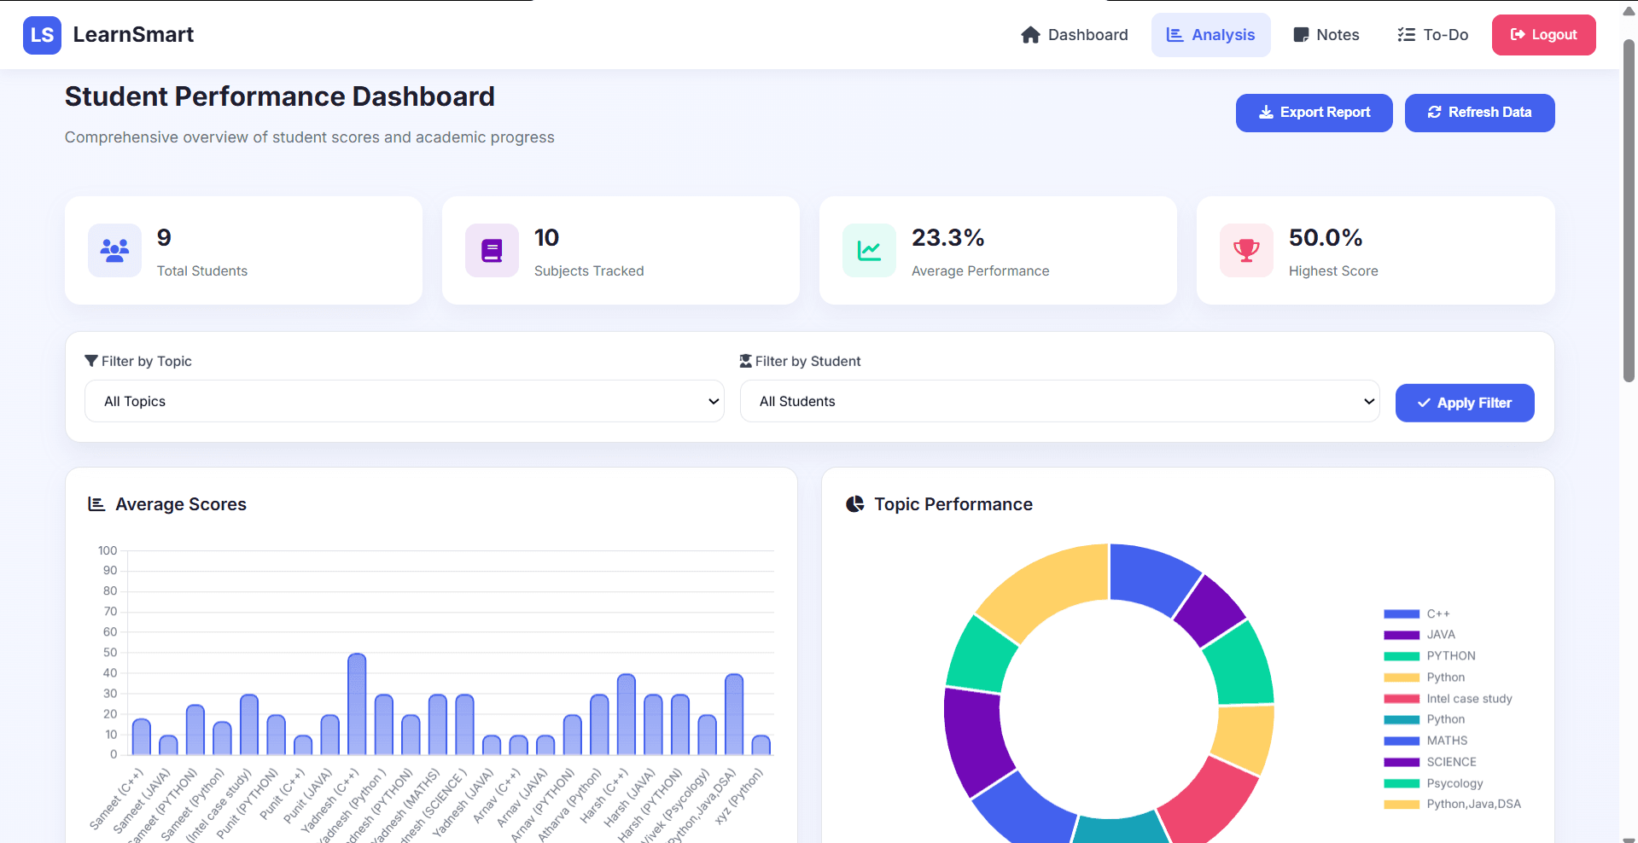Toggle the JAVA legend swatch
1638x843 pixels.
(1401, 635)
